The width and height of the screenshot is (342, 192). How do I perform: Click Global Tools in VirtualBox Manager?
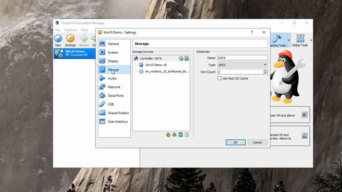(x=300, y=41)
